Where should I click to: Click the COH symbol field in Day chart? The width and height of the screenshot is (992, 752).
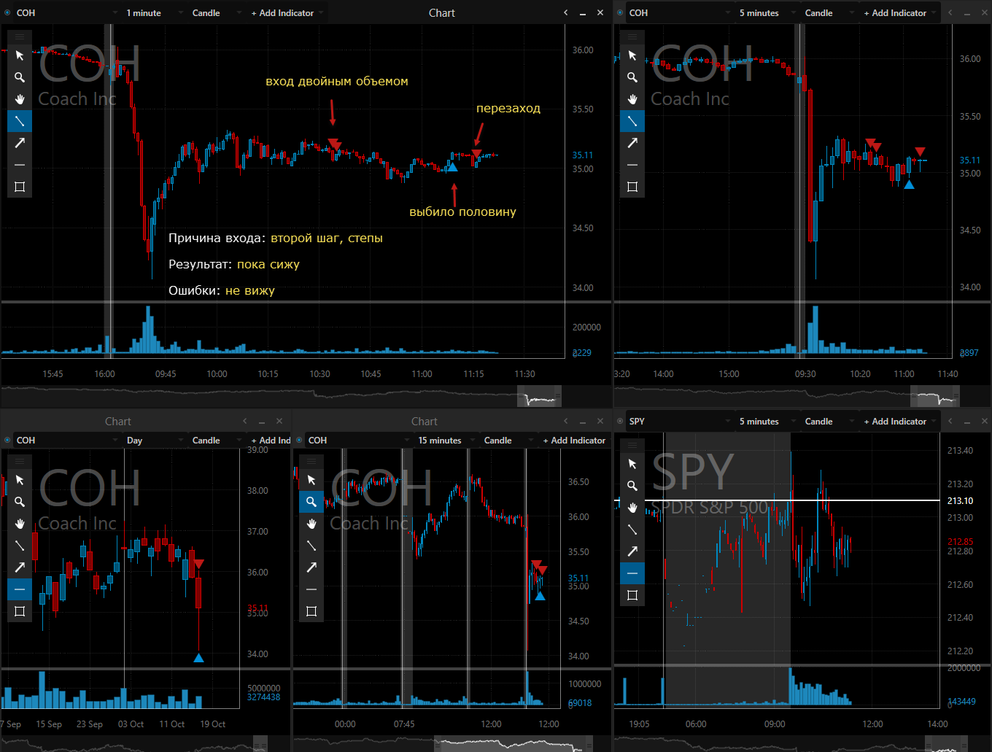click(x=67, y=441)
